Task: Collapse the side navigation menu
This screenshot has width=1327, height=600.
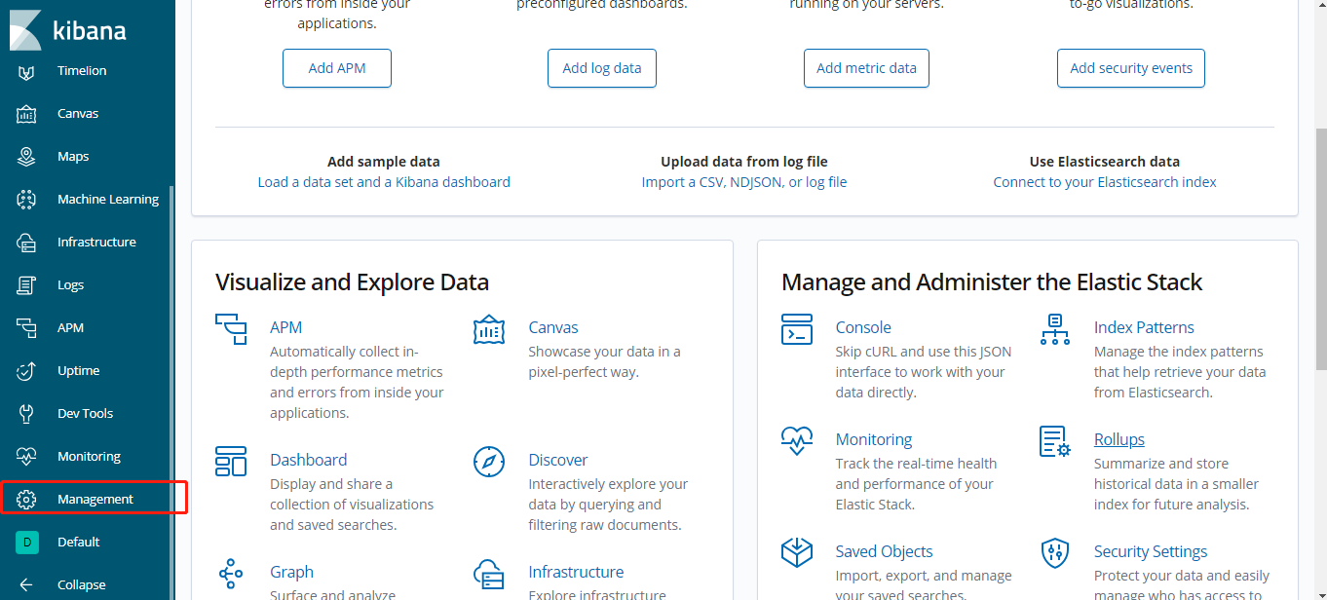Action: click(x=81, y=585)
